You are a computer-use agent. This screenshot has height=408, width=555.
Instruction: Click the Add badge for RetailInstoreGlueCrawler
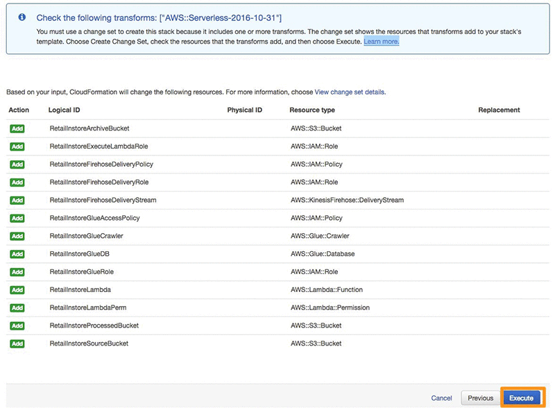click(x=17, y=236)
